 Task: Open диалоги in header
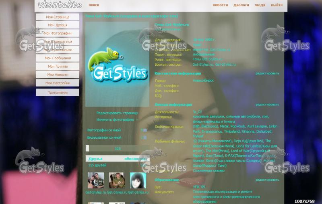pyautogui.click(x=241, y=5)
